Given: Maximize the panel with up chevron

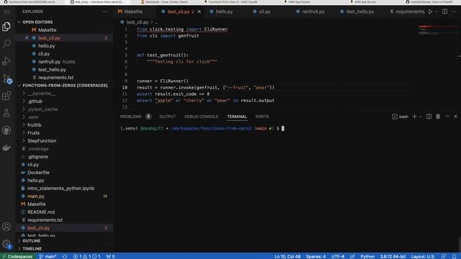Looking at the screenshot, I should 447,117.
